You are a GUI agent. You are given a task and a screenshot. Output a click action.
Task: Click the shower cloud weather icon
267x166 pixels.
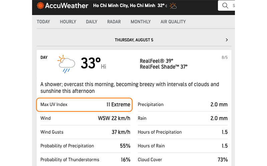(x=66, y=64)
